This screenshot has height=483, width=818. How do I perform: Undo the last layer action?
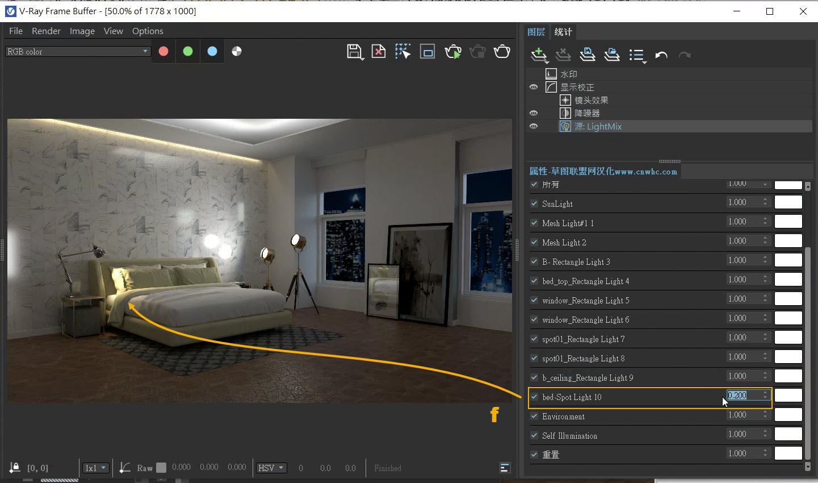pos(661,55)
